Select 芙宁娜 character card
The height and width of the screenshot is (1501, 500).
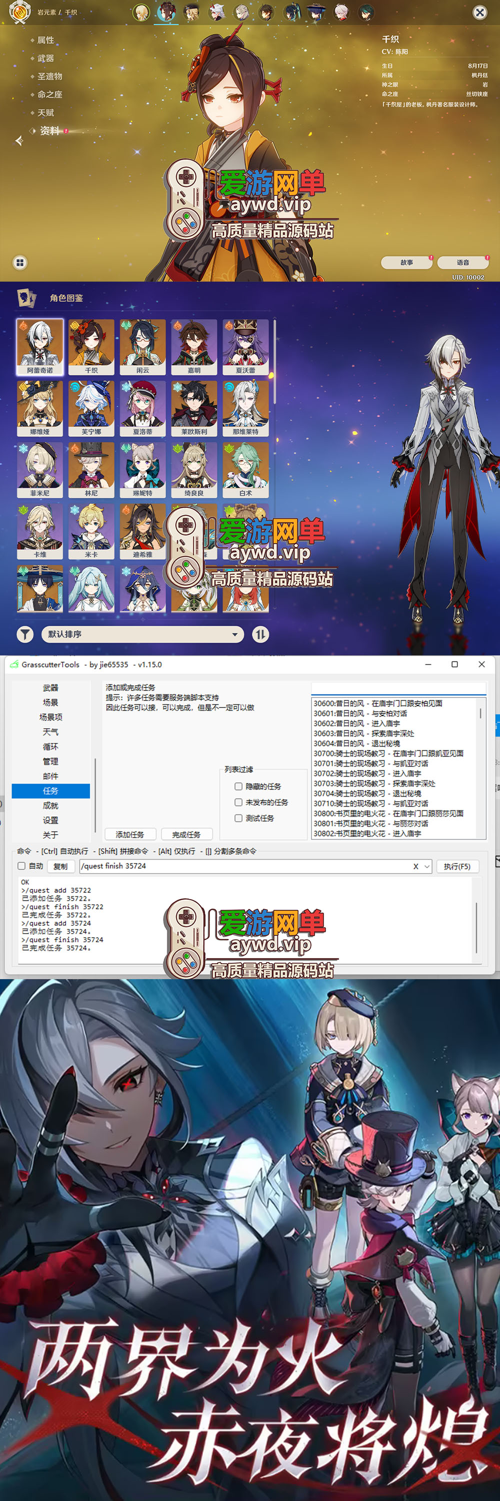click(91, 408)
